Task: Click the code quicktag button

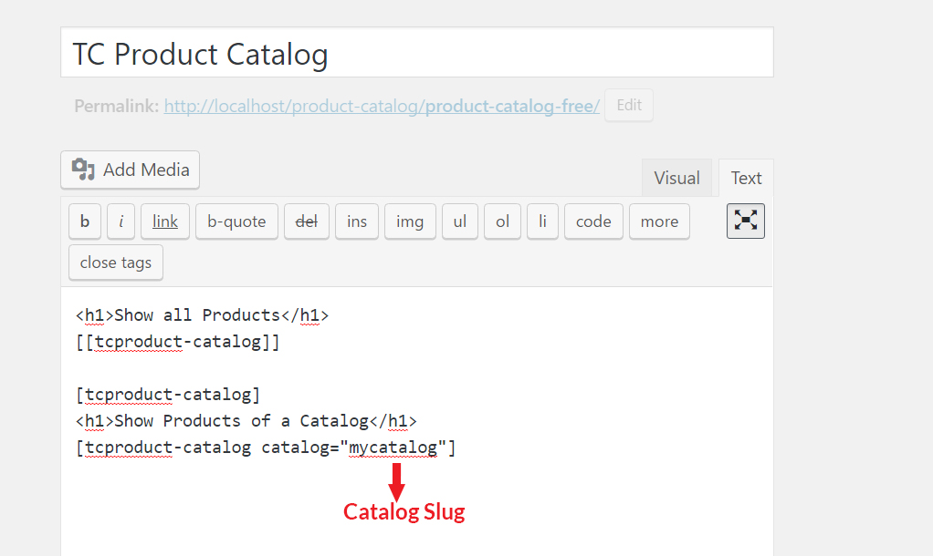Action: click(x=593, y=221)
